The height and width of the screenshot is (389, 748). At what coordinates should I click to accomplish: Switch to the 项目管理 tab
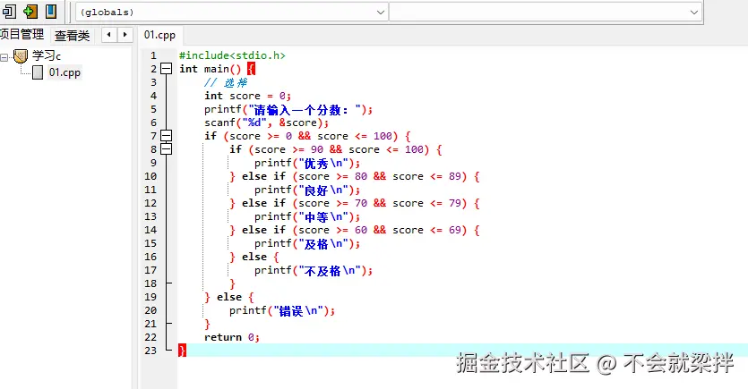pyautogui.click(x=21, y=35)
